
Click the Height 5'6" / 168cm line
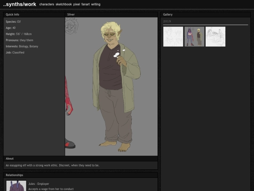click(x=19, y=34)
